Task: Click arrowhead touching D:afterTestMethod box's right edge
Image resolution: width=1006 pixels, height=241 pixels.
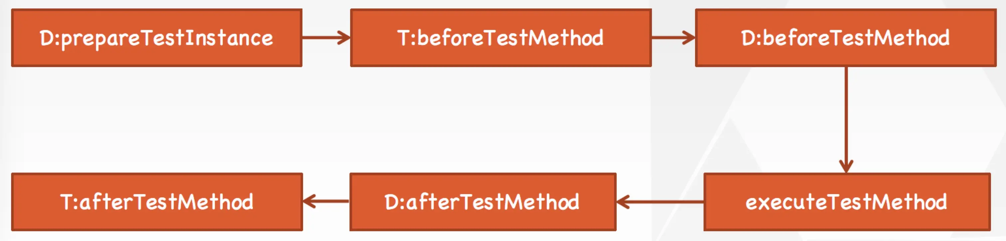Action: click(x=622, y=202)
